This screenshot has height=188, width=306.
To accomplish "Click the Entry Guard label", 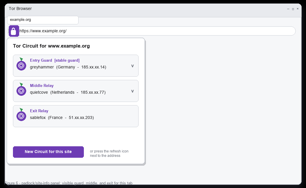I will click(41, 61).
